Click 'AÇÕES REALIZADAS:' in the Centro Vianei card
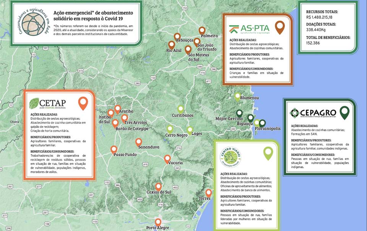The image size is (367, 231). pos(234,174)
